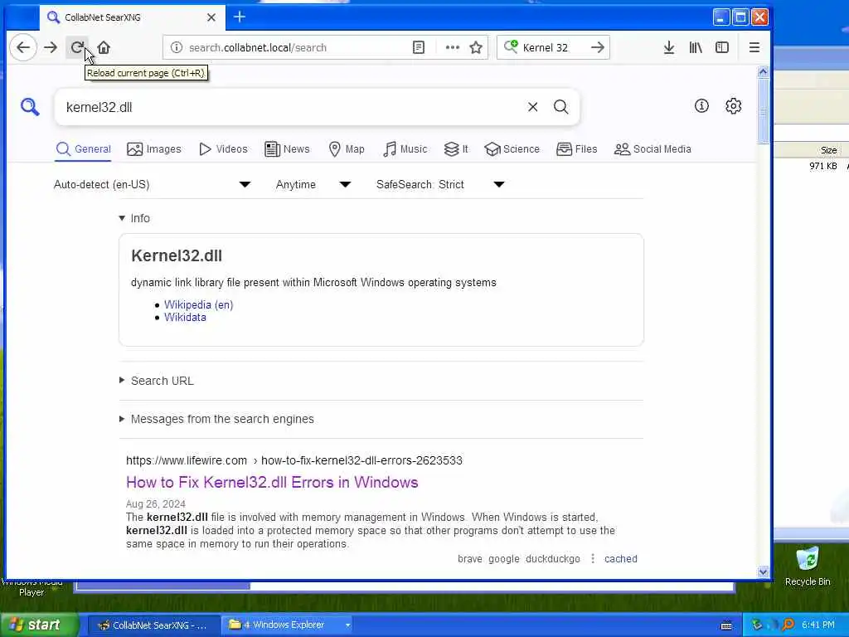Show site information icon in address bar

[177, 47]
